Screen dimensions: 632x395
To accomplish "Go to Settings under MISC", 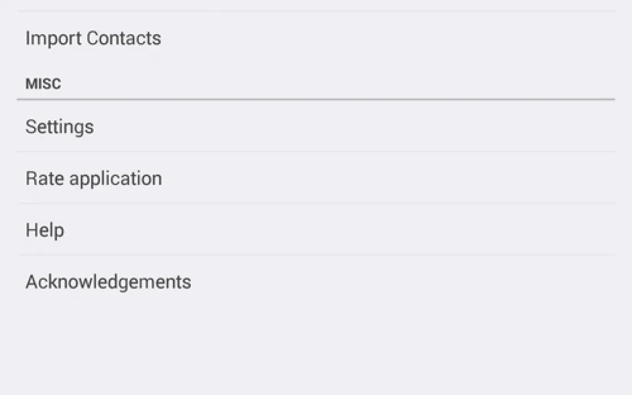I will [315, 127].
